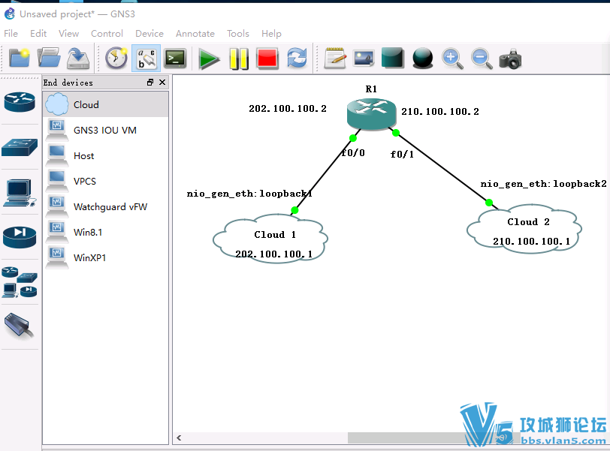Open the Tools menu
Image resolution: width=610 pixels, height=451 pixels.
click(x=237, y=34)
